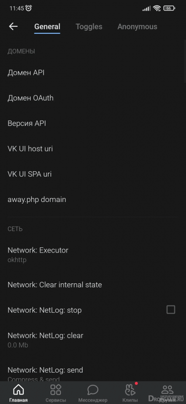Image resolution: width=186 pixels, height=404 pixels.
Task: Tap the back arrow icon
Action: pyautogui.click(x=13, y=26)
